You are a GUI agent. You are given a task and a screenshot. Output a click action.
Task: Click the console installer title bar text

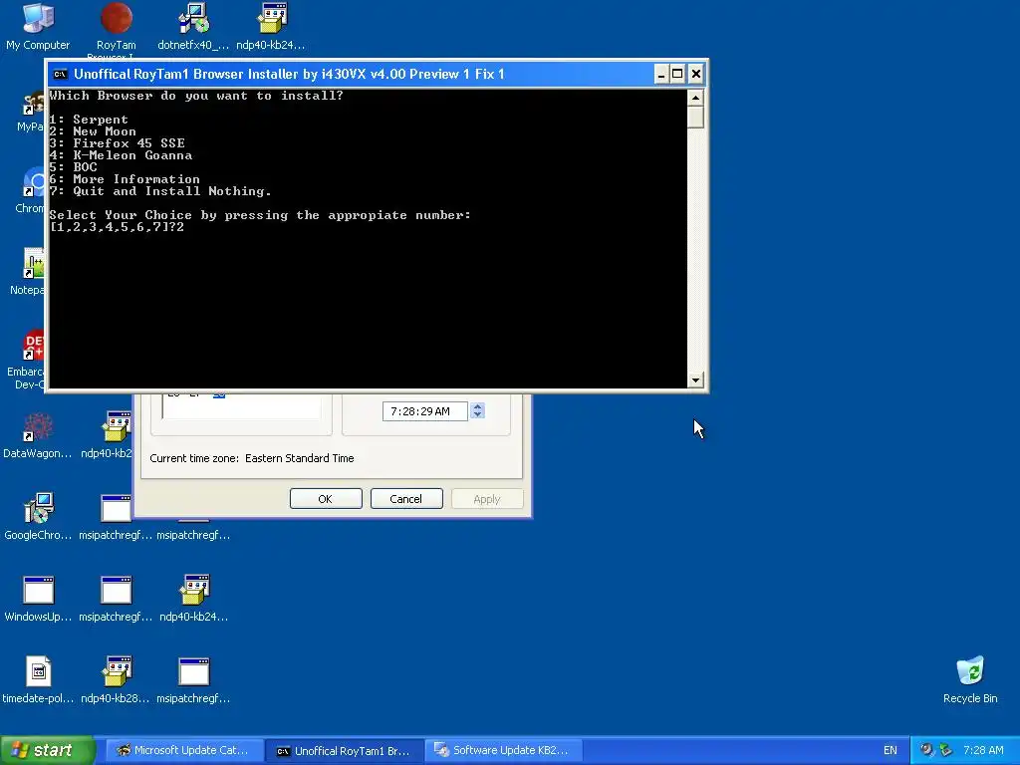click(289, 74)
